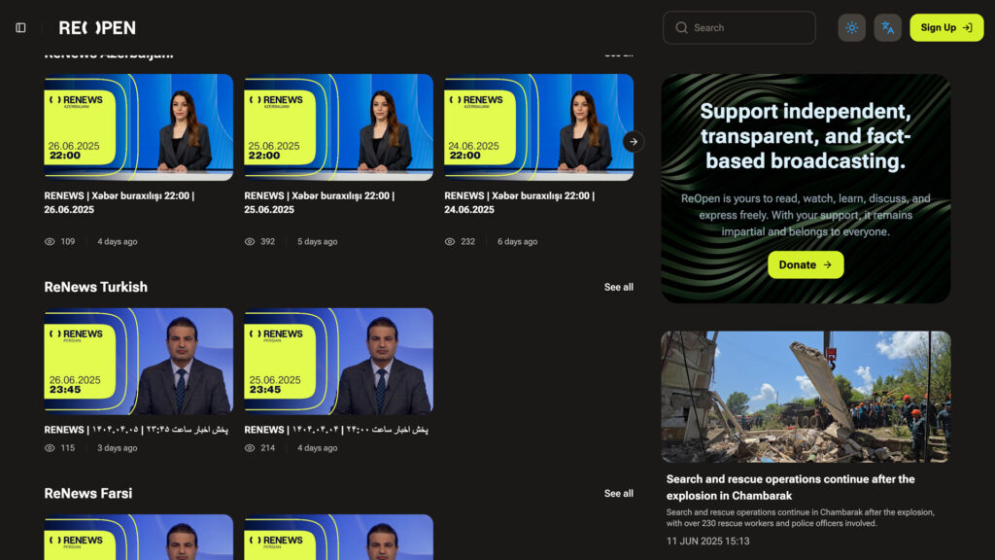Image resolution: width=995 pixels, height=560 pixels.
Task: Open the RENEWS 23:45 Persian bulletin title
Action: click(x=136, y=430)
